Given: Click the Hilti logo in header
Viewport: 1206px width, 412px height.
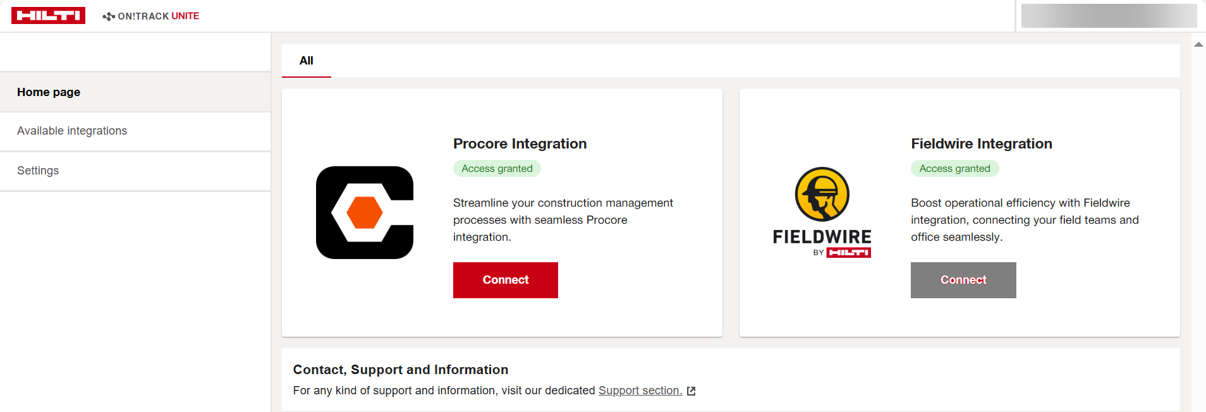Looking at the screenshot, I should coord(48,16).
